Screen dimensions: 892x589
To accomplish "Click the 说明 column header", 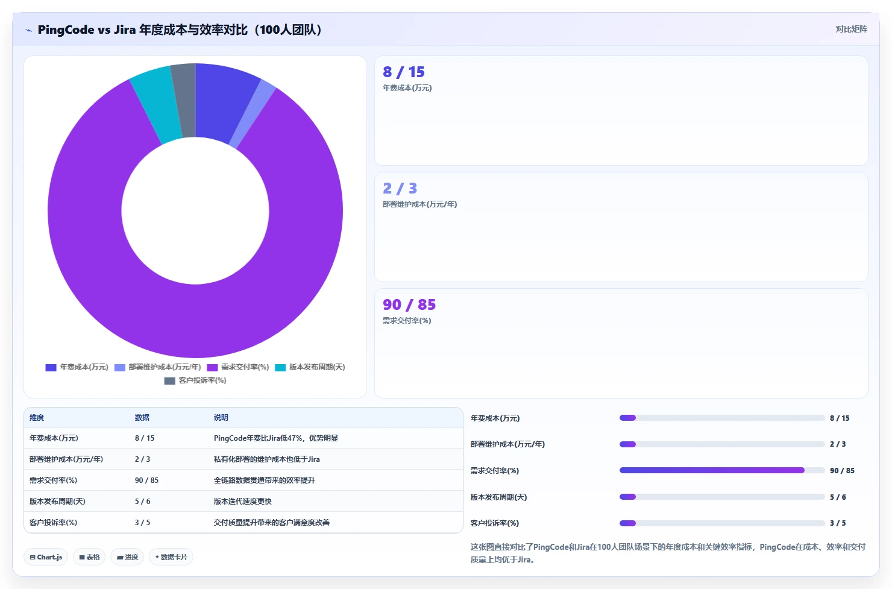I will click(221, 418).
